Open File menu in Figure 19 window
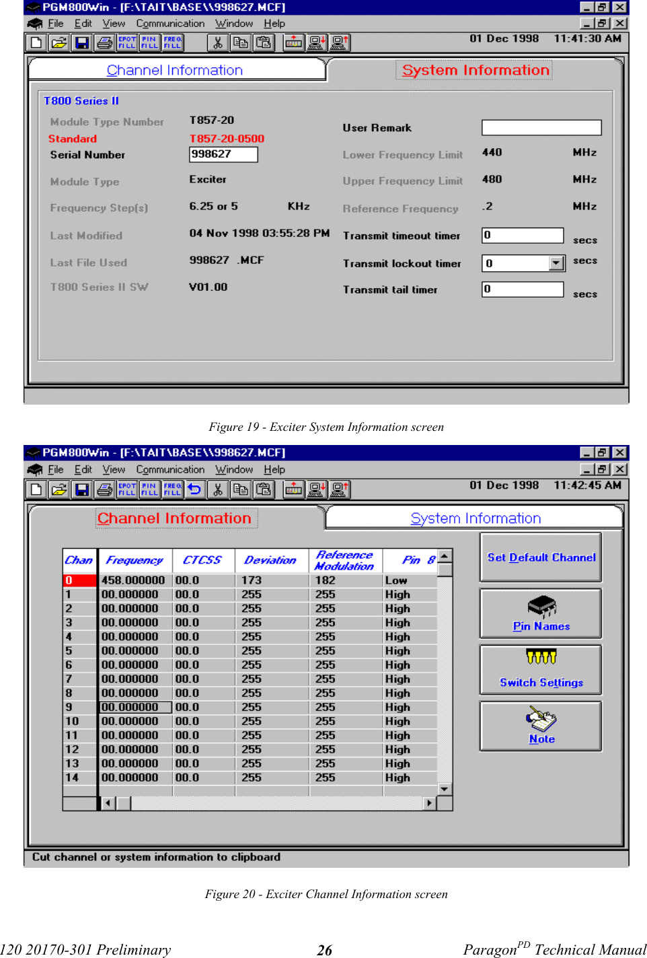 point(56,24)
